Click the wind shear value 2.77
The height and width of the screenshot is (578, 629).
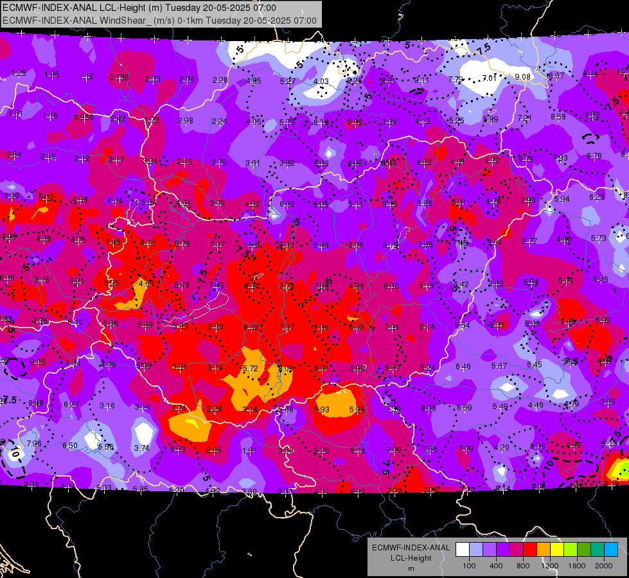tap(529, 241)
